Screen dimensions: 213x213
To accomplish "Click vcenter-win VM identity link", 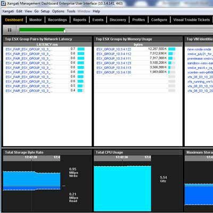I will pyautogui.click(x=200, y=72).
